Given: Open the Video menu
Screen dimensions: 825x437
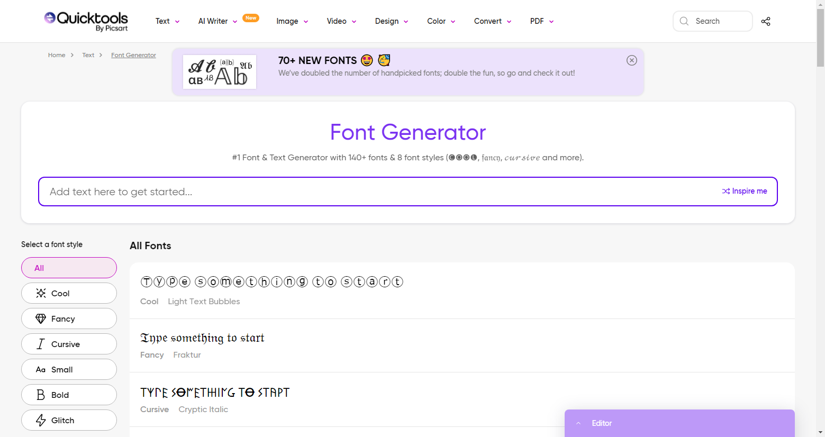Looking at the screenshot, I should click(x=341, y=21).
